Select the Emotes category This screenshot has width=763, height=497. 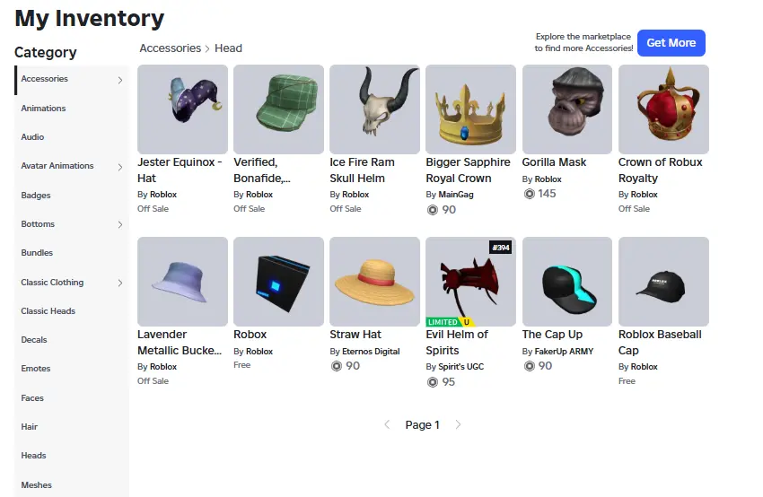[36, 369]
